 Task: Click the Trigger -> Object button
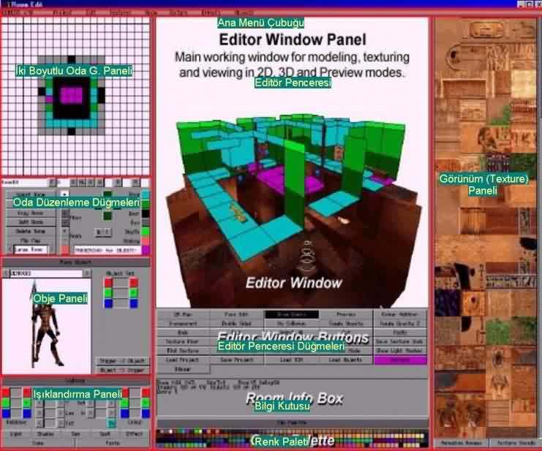click(x=122, y=361)
